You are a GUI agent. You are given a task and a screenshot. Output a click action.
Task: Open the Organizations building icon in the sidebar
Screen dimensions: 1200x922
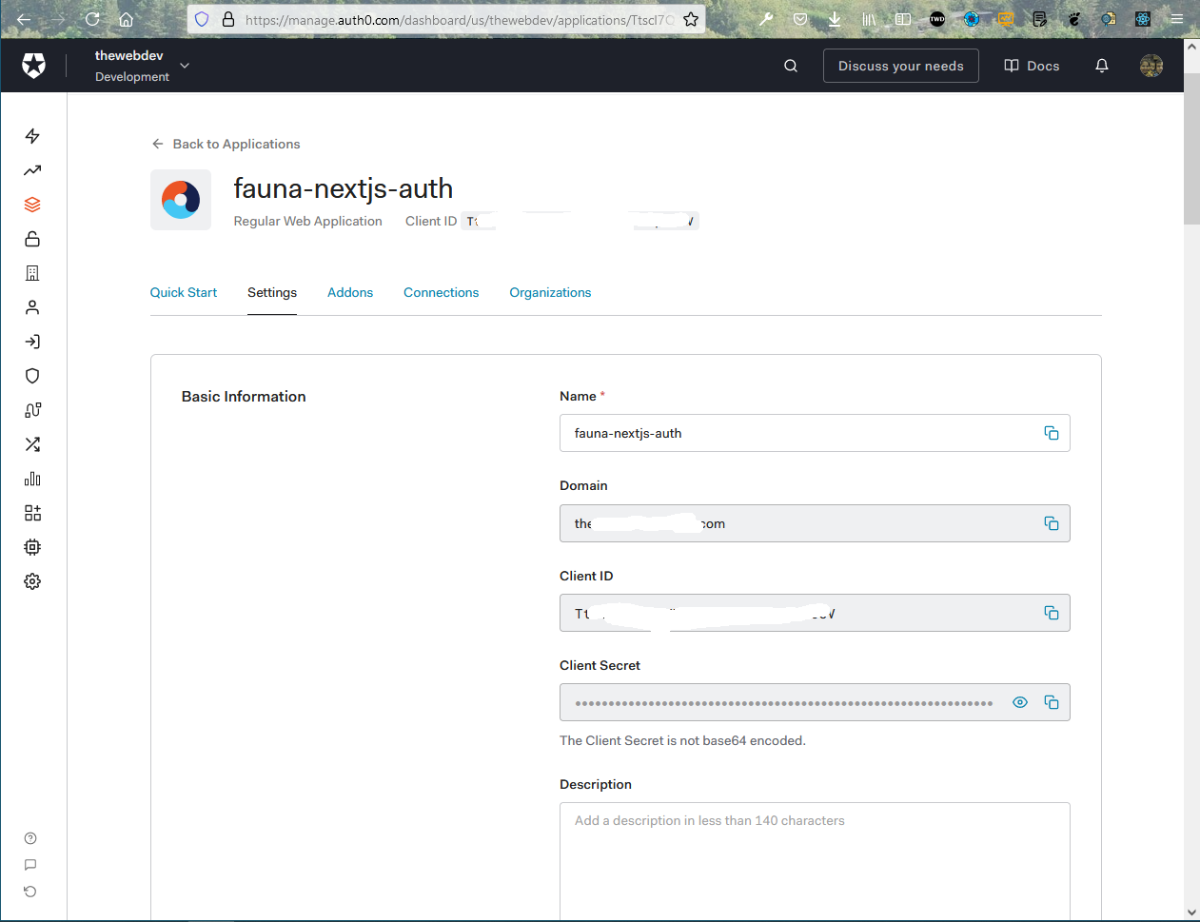click(x=32, y=273)
